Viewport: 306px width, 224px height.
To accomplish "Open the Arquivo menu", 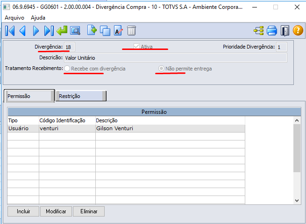I will pyautogui.click(x=14, y=18).
